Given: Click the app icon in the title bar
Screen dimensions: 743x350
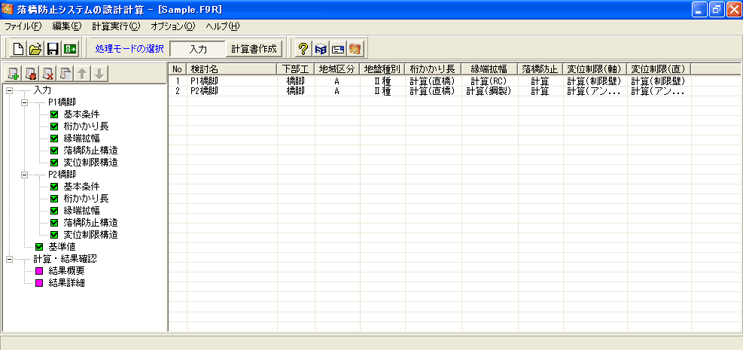Looking at the screenshot, I should (7, 9).
